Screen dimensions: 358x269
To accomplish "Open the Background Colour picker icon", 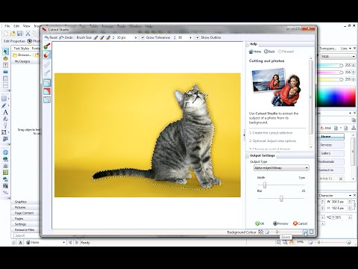I will tap(260, 232).
